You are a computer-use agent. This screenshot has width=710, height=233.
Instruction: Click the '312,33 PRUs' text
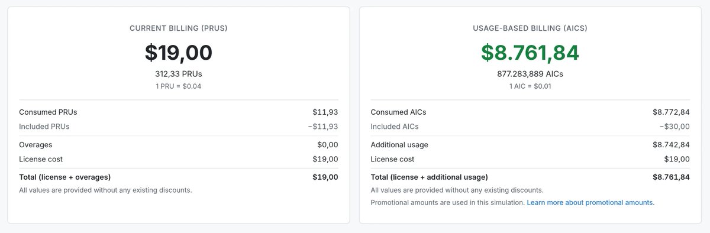pos(179,74)
